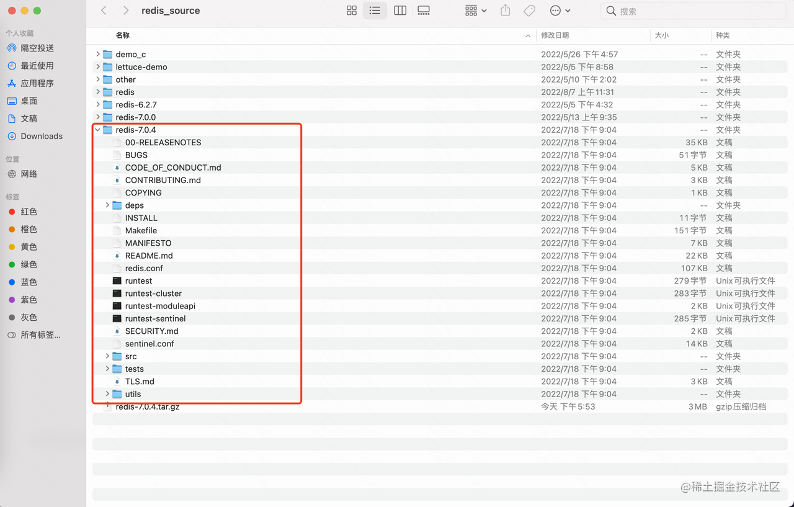Click the tag toolbar icon
The height and width of the screenshot is (507, 794).
click(x=529, y=11)
